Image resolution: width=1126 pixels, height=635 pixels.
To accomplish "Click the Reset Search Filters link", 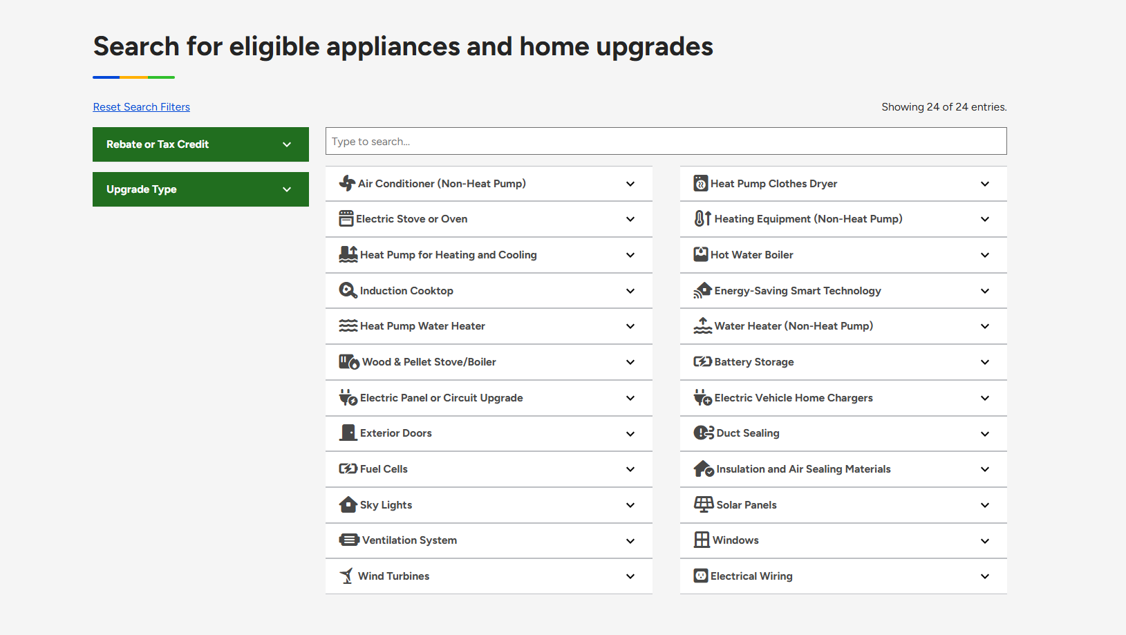I will point(142,107).
